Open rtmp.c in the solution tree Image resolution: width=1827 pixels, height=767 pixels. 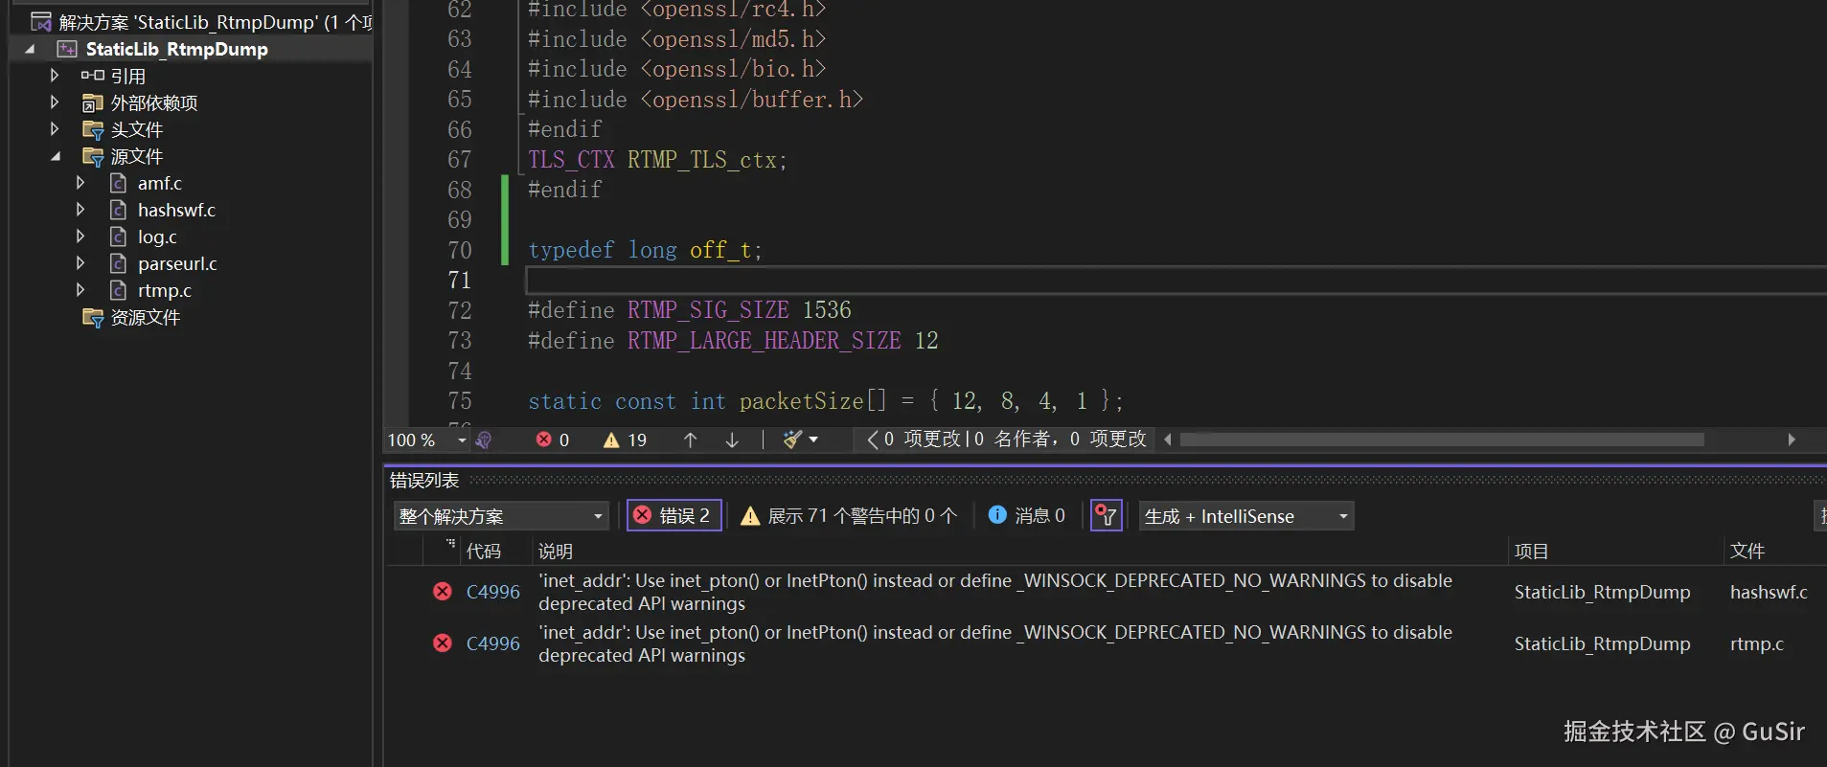(165, 290)
